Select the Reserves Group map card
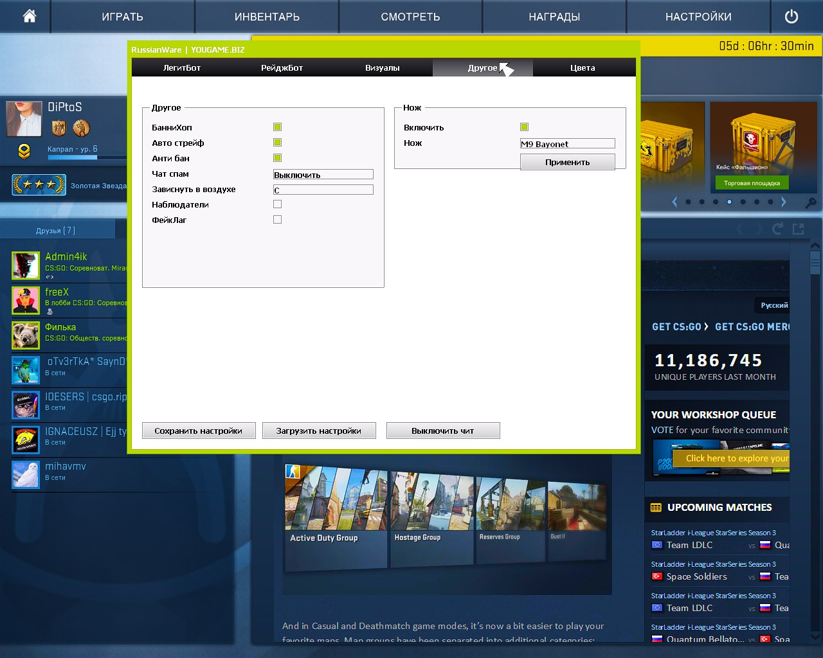 pyautogui.click(x=511, y=519)
